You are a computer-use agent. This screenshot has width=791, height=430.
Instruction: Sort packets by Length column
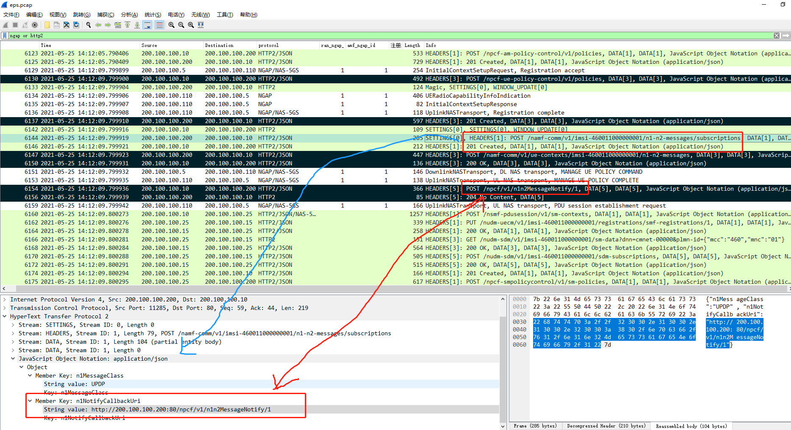[x=412, y=45]
